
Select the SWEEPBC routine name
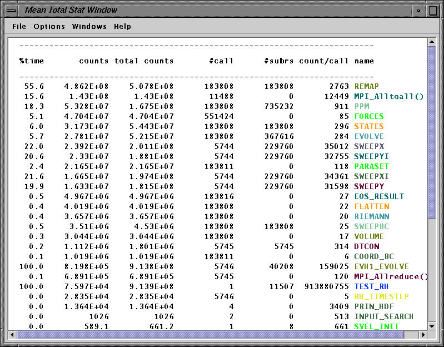pyautogui.click(x=372, y=226)
